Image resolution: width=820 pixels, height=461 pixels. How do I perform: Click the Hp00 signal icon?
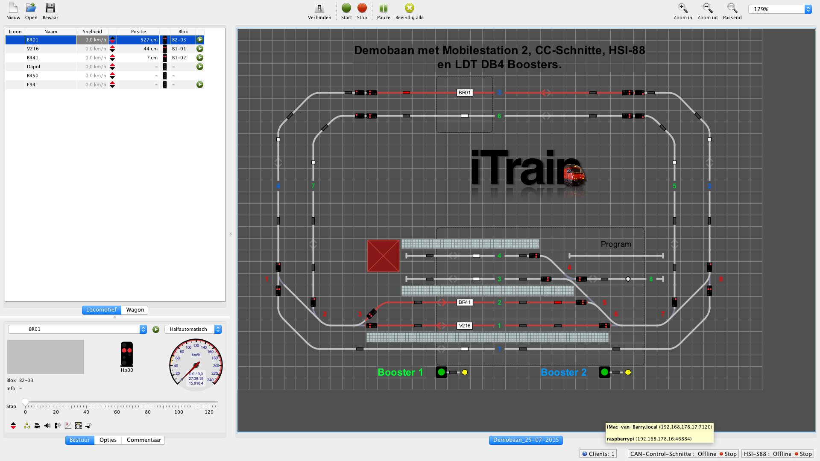(x=127, y=354)
